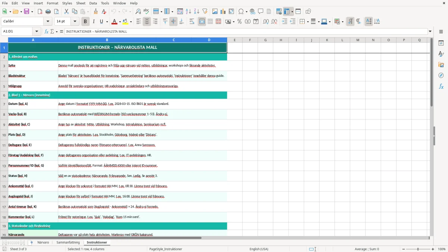The height and width of the screenshot is (252, 448).
Task: Toggle Center Vertically alignment
Action: tap(173, 22)
